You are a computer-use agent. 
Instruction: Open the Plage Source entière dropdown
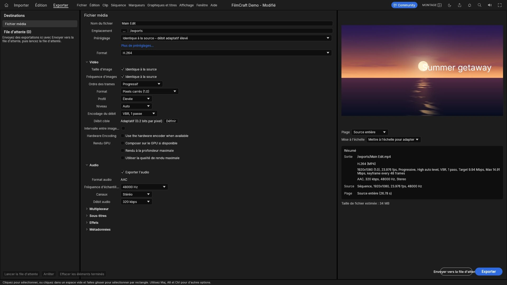coord(370,132)
